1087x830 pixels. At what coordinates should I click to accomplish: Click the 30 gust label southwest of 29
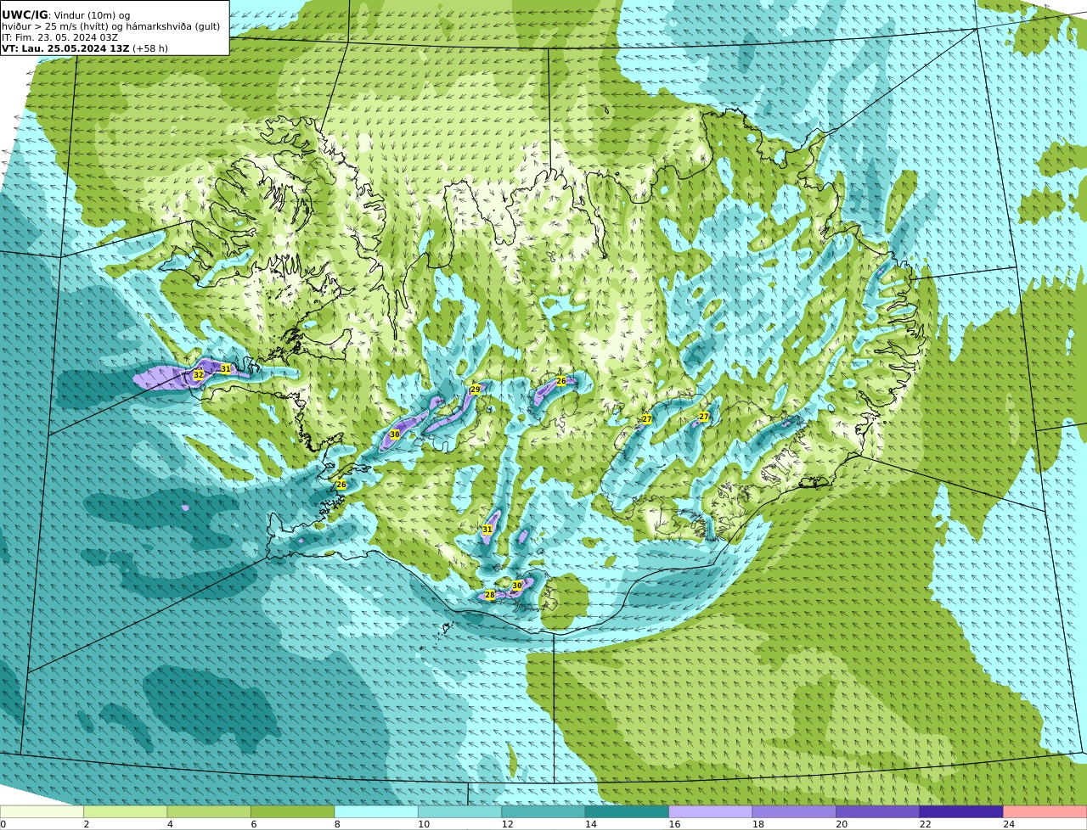point(394,434)
